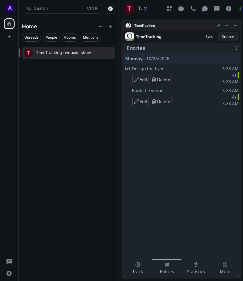Click the Source button
243x281 pixels.
228,37
